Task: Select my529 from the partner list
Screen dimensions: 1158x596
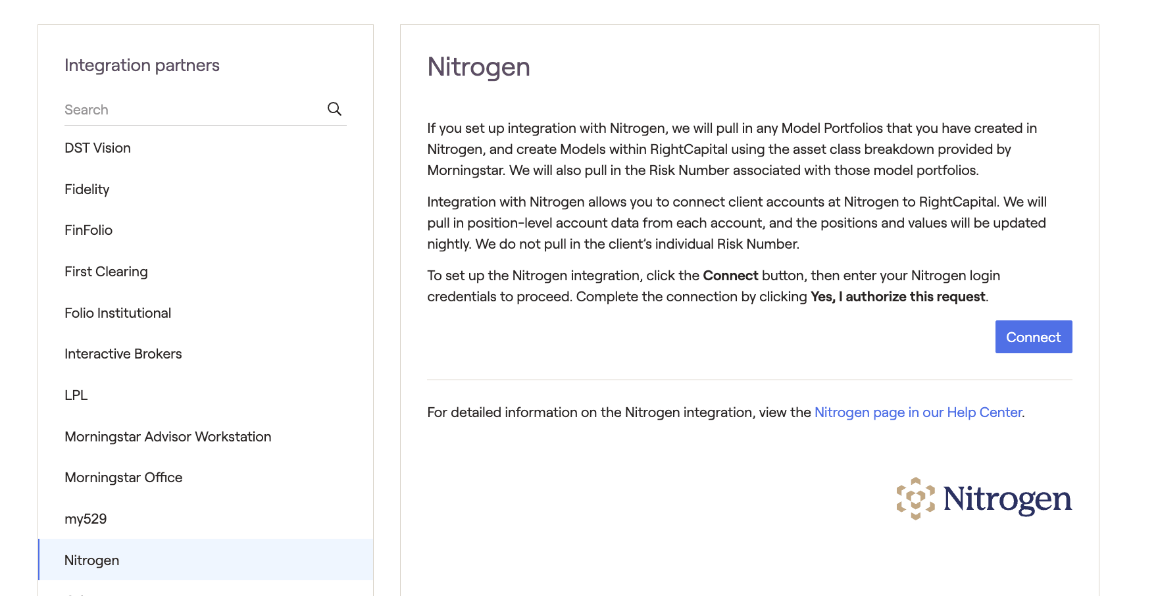Action: [x=86, y=519]
